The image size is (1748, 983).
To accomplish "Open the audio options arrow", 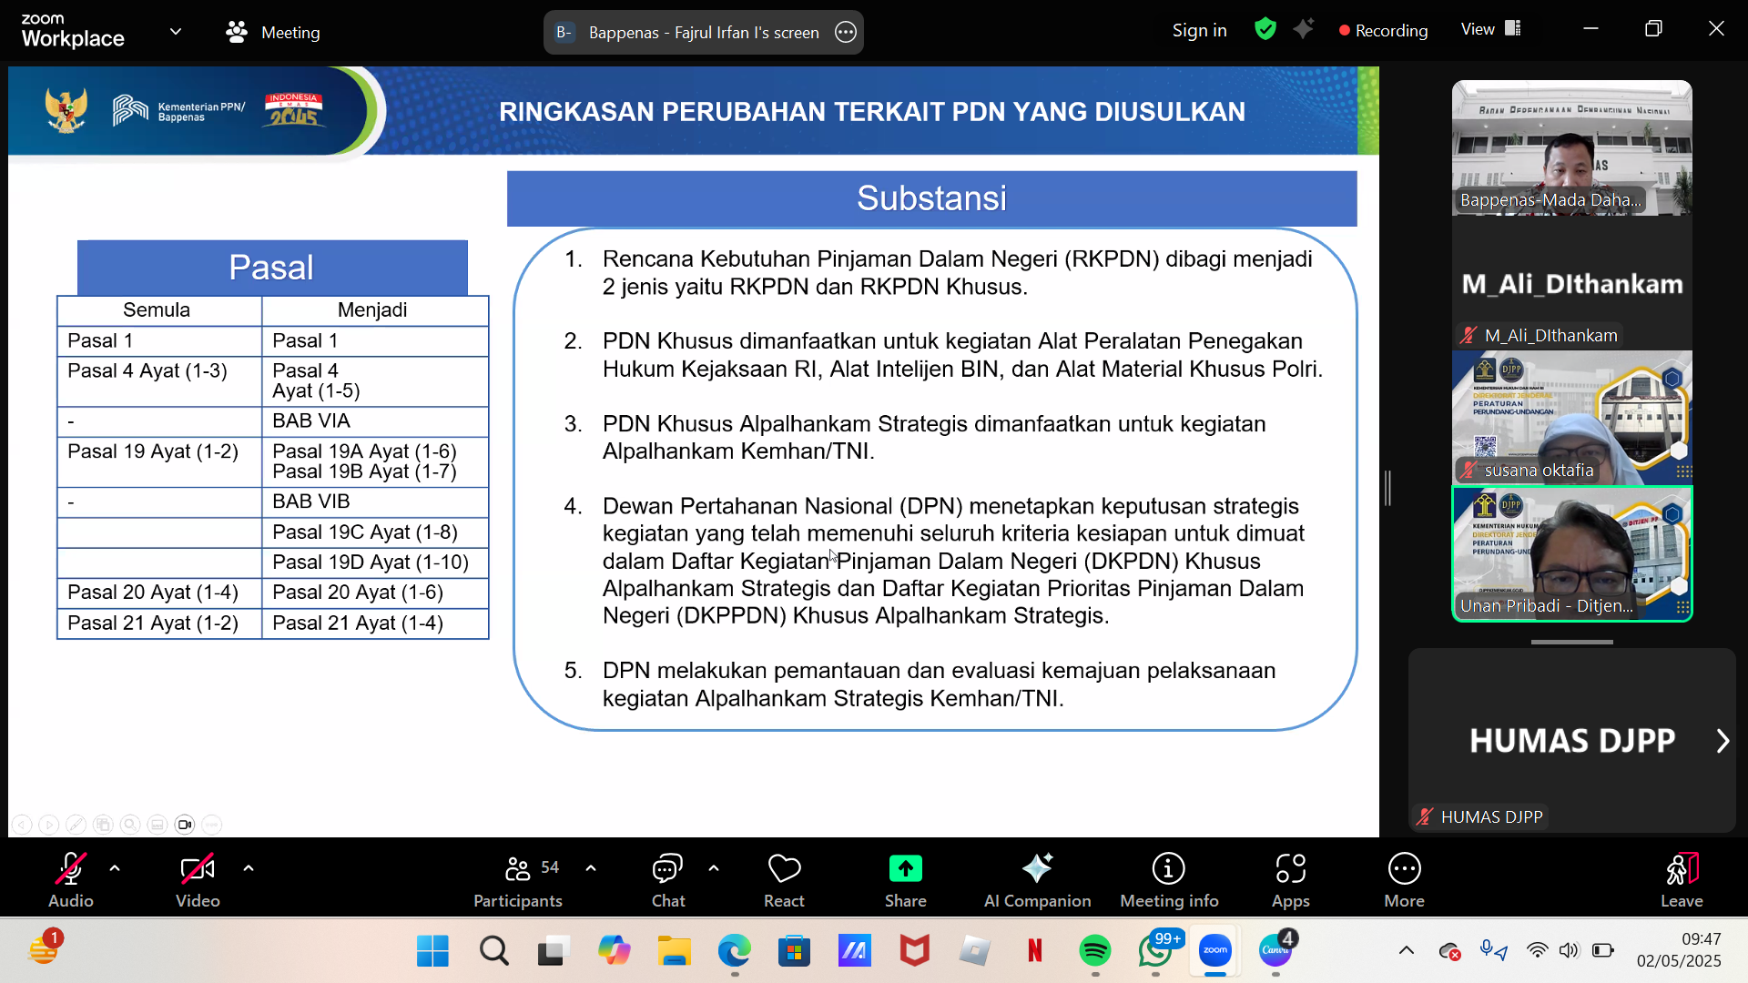I will point(115,868).
